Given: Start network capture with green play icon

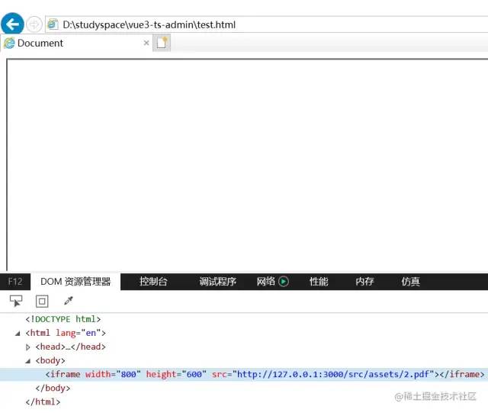Looking at the screenshot, I should click(x=284, y=282).
